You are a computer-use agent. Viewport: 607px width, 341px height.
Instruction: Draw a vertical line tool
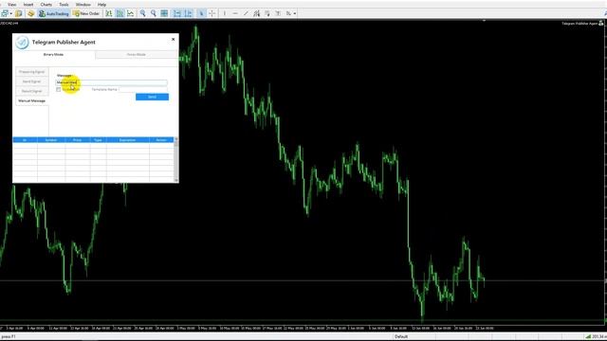[225, 13]
